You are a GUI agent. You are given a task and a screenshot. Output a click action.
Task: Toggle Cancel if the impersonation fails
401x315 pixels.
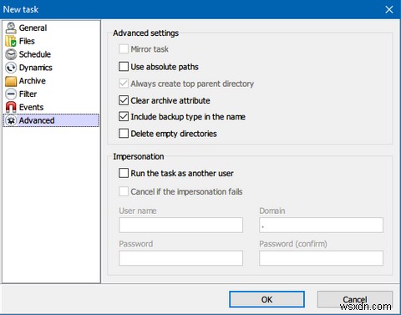[124, 191]
